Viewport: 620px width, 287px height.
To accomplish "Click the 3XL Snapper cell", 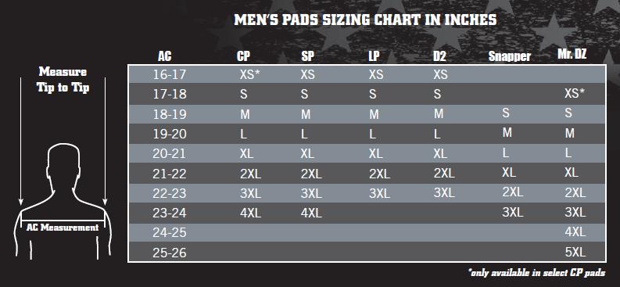I will tap(512, 212).
